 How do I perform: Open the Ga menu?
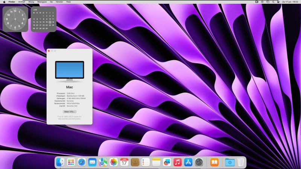point(51,2)
